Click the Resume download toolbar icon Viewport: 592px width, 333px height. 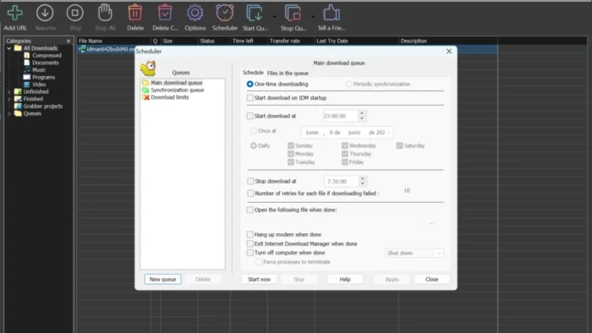click(45, 14)
